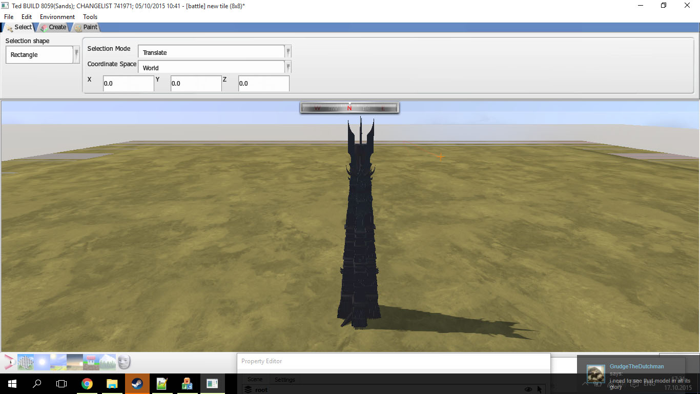Switch to the Create tab
The width and height of the screenshot is (700, 394).
[53, 27]
